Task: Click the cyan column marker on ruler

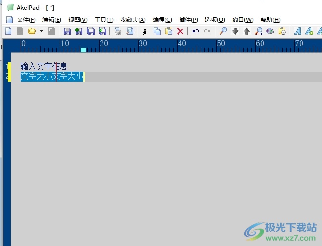Action: (83, 50)
